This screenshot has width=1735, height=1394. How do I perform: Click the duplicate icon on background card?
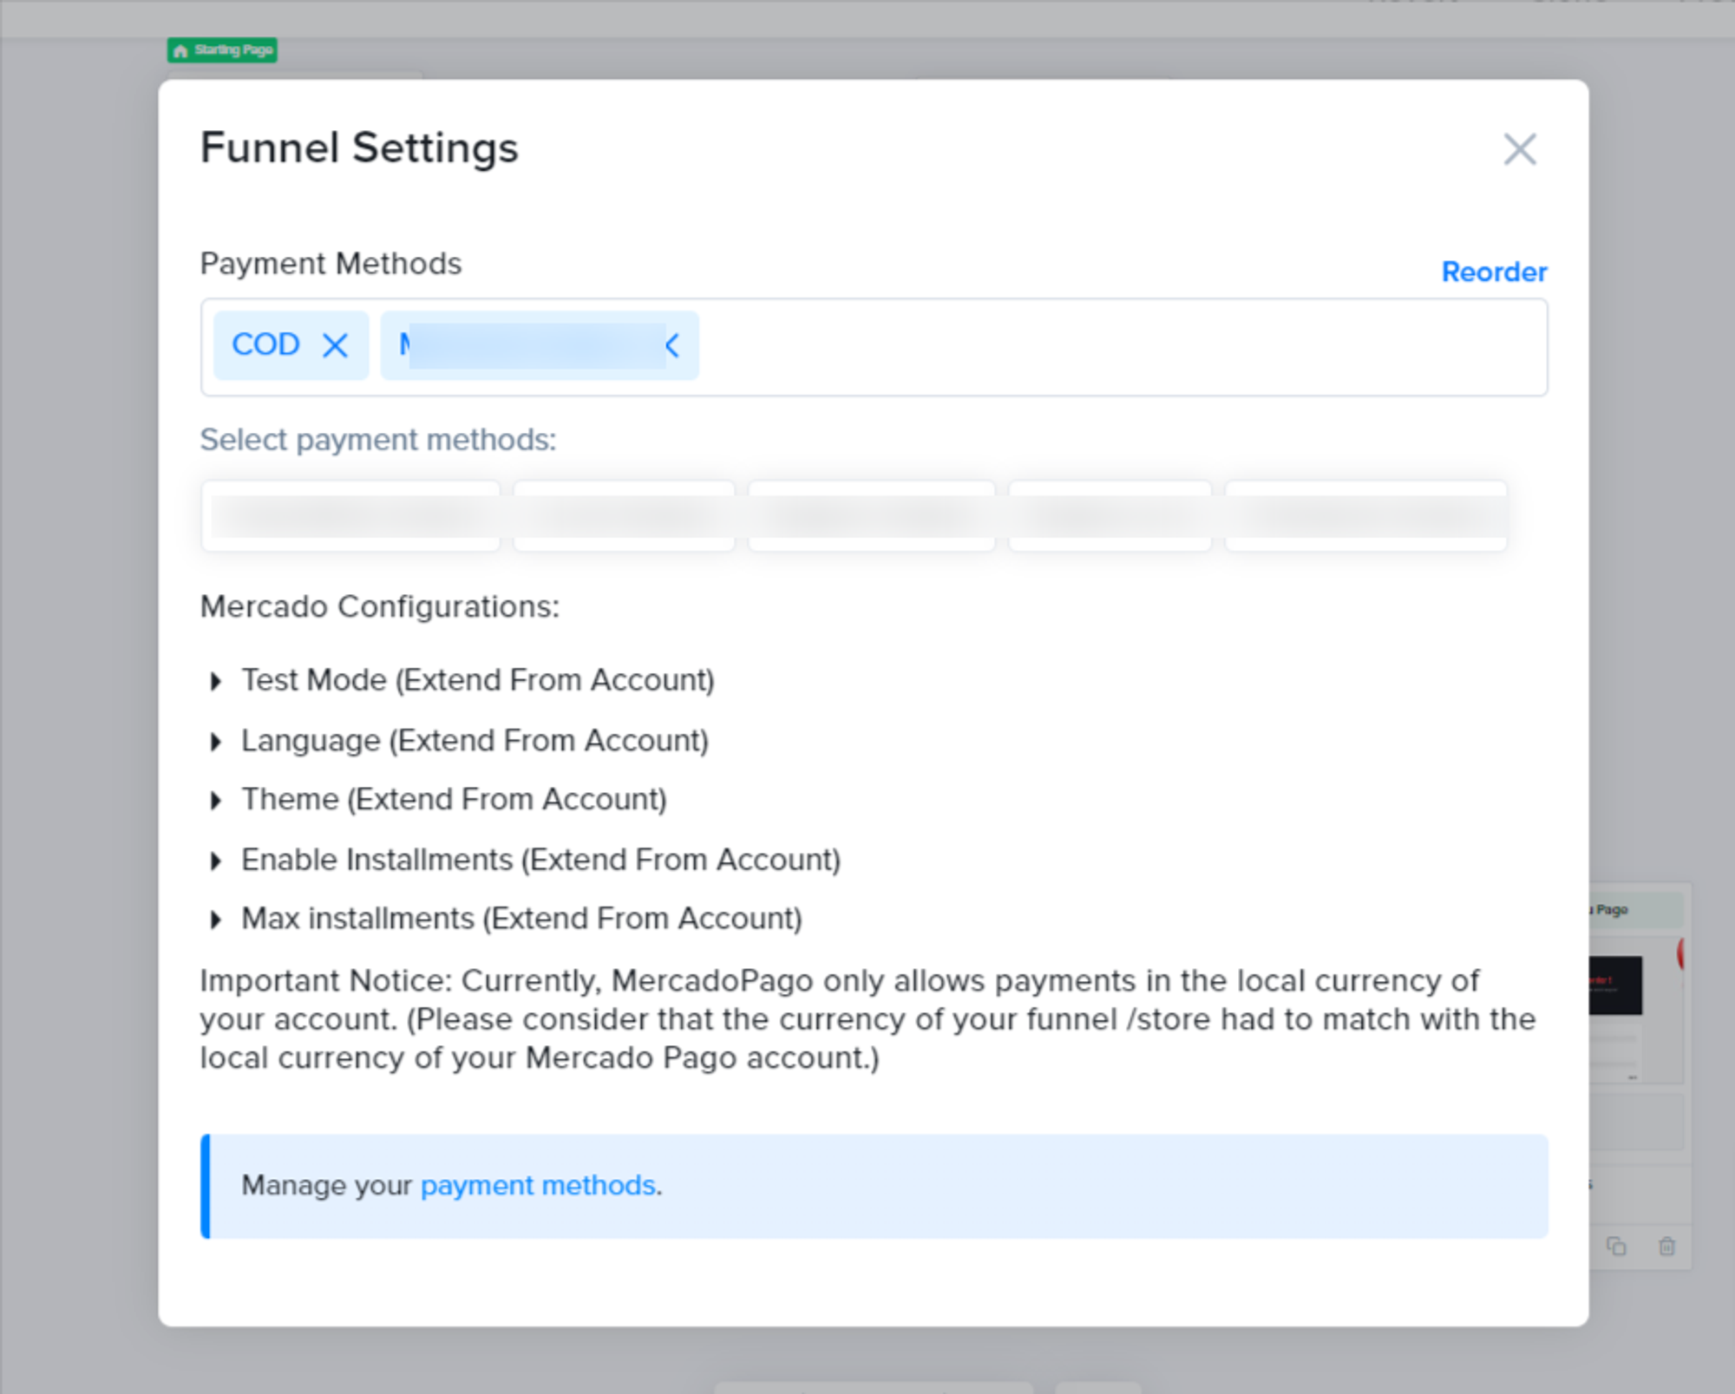[x=1616, y=1247]
